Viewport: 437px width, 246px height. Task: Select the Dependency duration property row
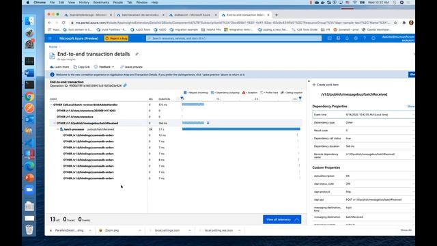tap(363, 146)
